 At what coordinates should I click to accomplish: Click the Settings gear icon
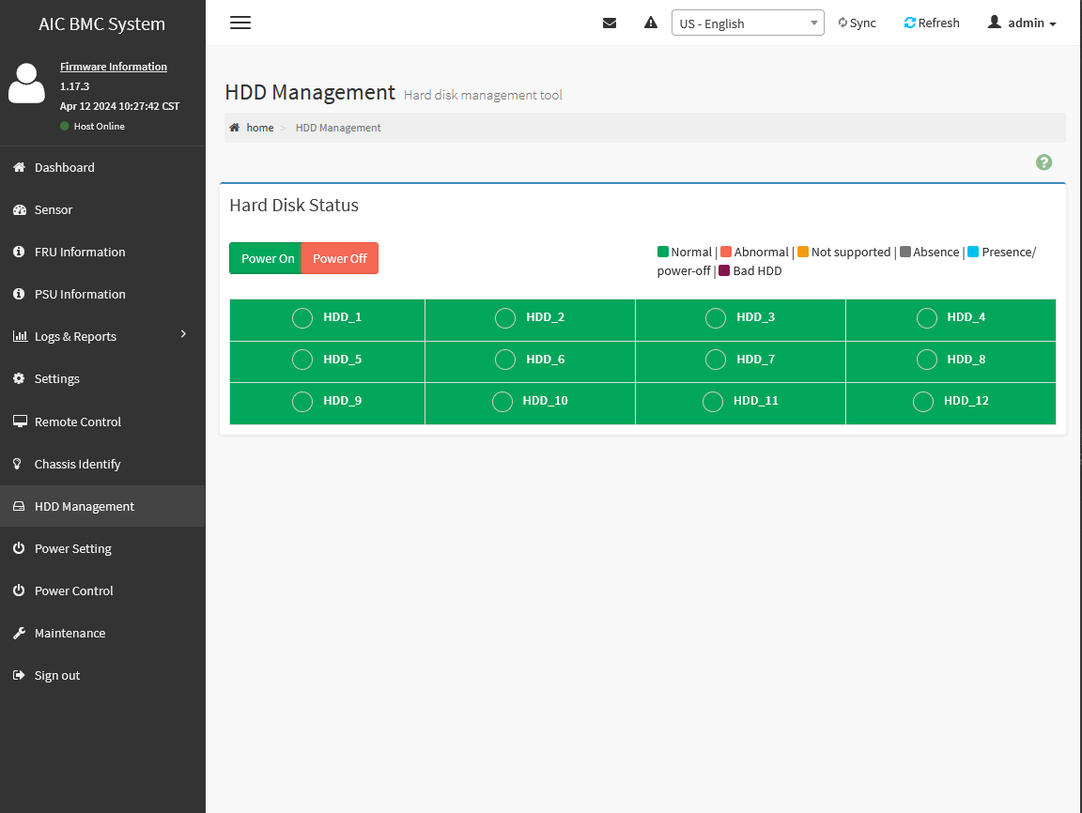[x=19, y=378]
